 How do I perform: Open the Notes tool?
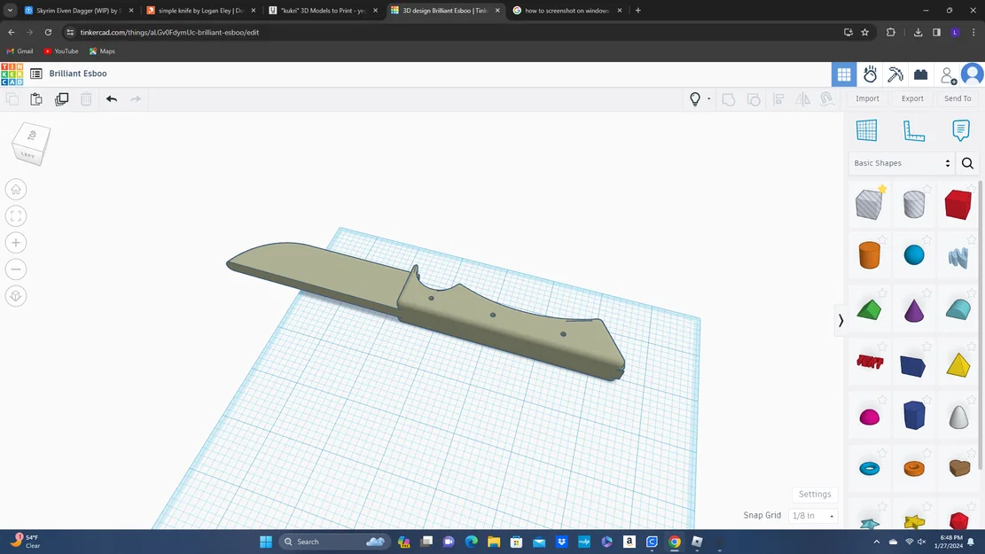click(x=960, y=130)
